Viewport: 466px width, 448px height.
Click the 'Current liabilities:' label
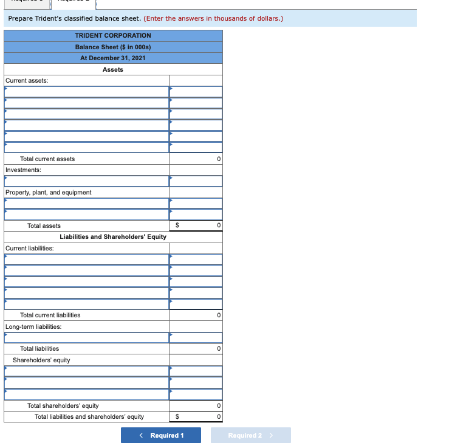pyautogui.click(x=30, y=248)
